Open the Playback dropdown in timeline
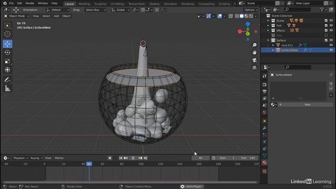This screenshot has width=336, height=189. click(x=20, y=158)
